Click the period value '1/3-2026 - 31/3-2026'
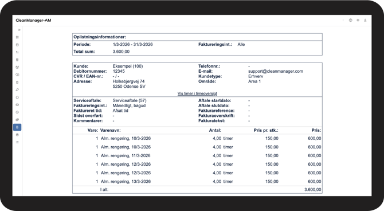384x211 pixels. tap(132, 44)
